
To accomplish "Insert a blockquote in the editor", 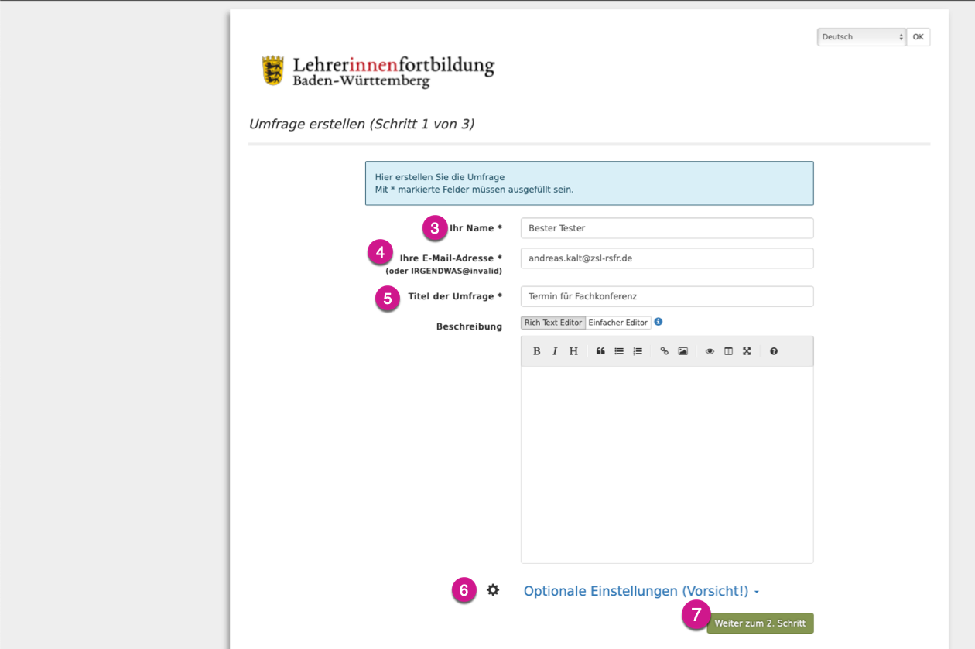I will (x=600, y=351).
